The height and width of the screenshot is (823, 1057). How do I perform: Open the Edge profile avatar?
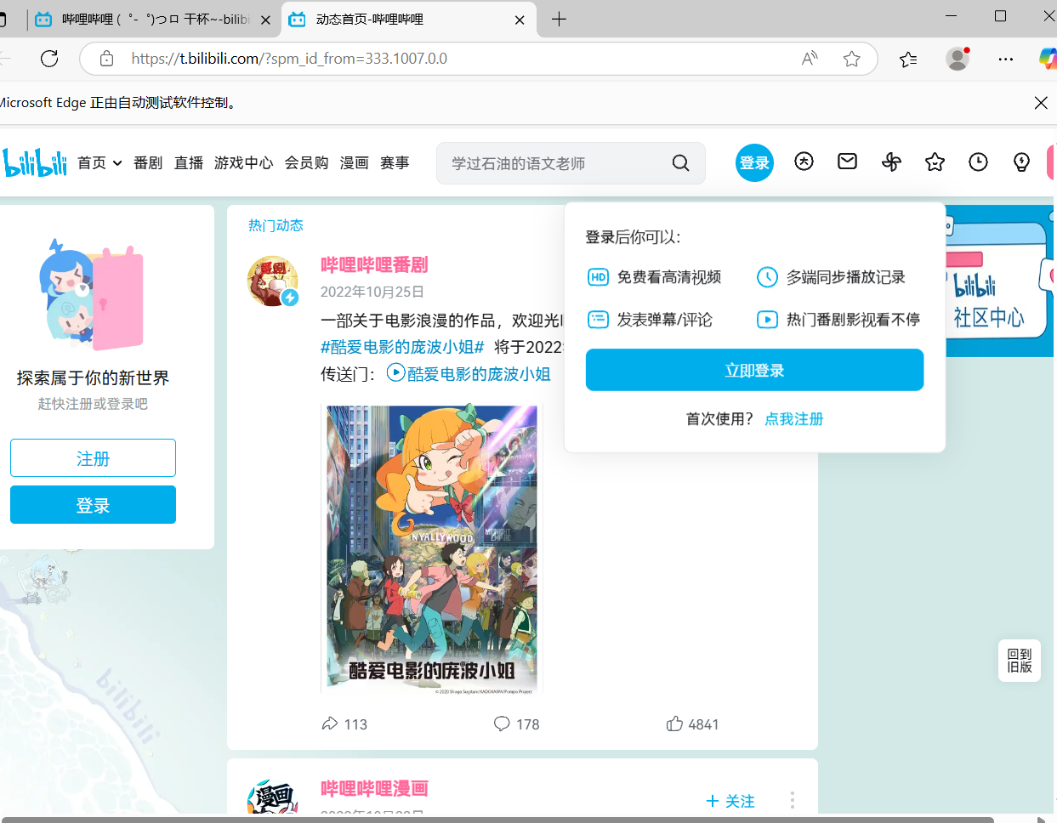coord(958,59)
